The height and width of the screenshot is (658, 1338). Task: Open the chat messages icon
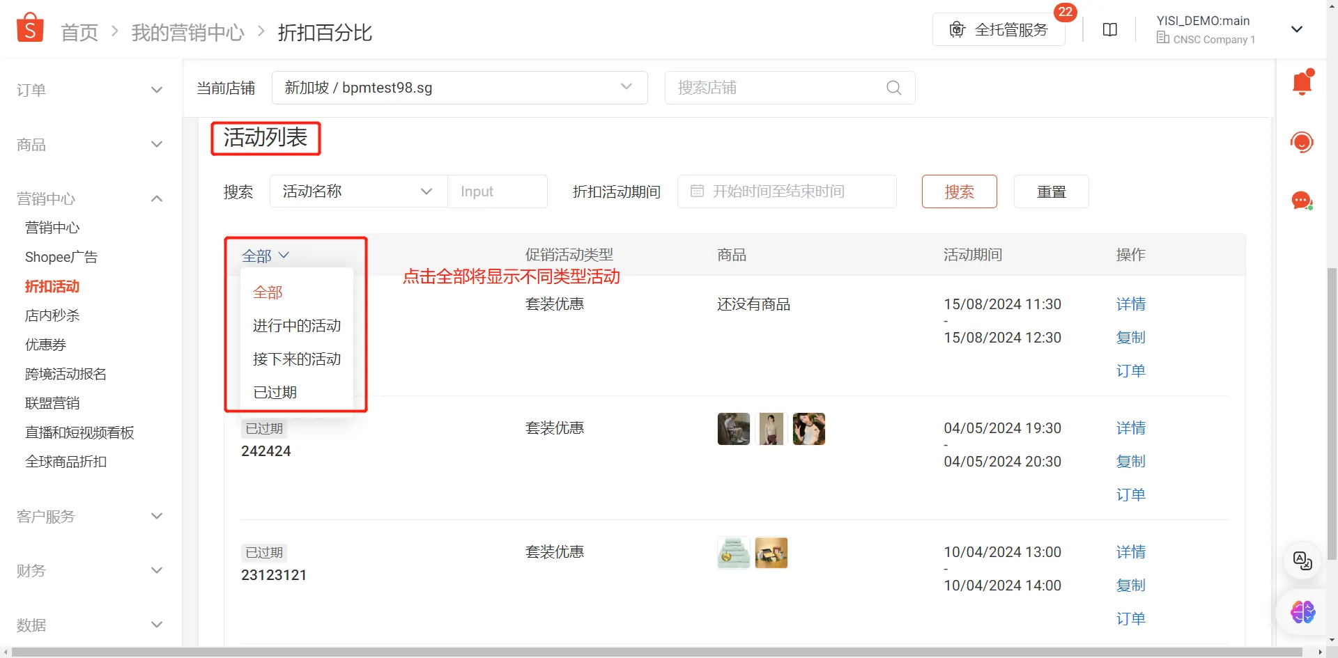[1302, 201]
